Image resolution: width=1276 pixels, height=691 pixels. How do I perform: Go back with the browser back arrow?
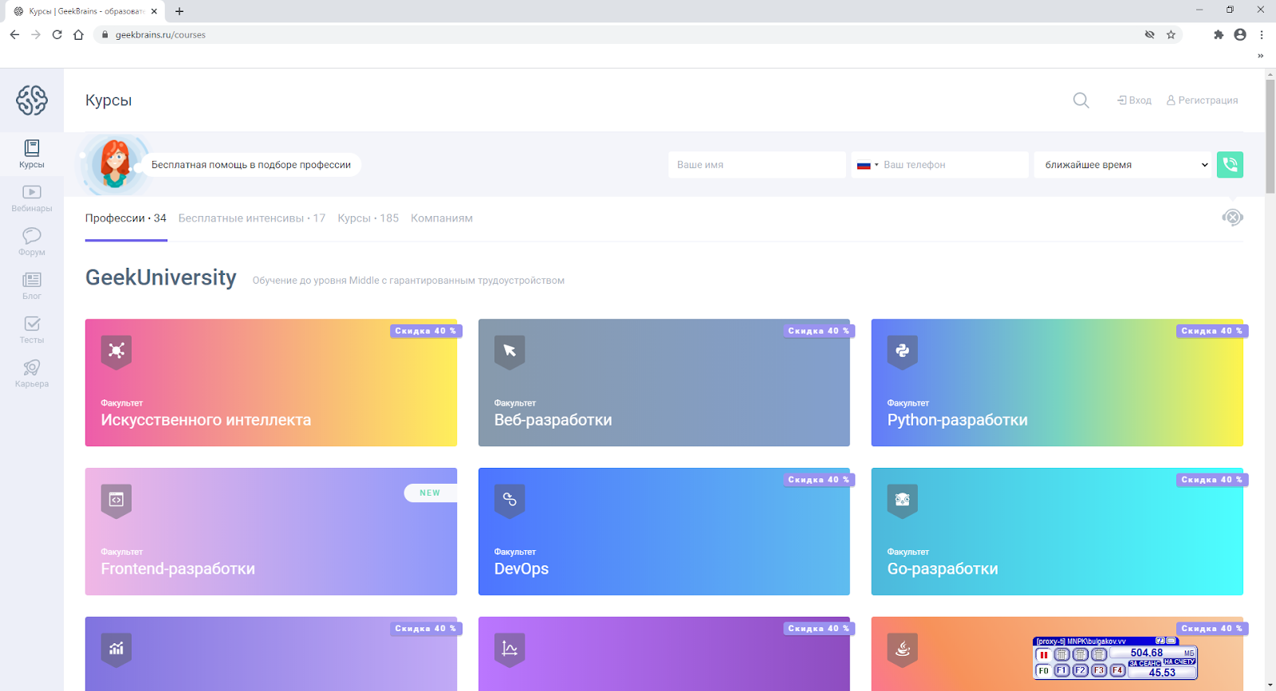tap(14, 34)
